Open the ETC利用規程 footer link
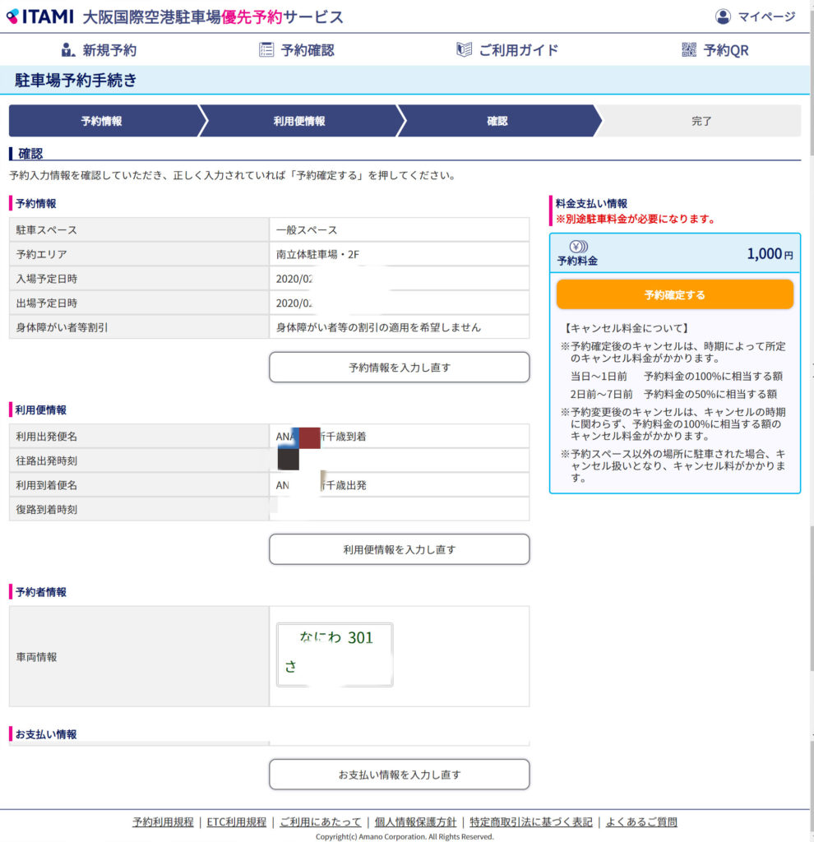This screenshot has height=842, width=814. click(236, 822)
